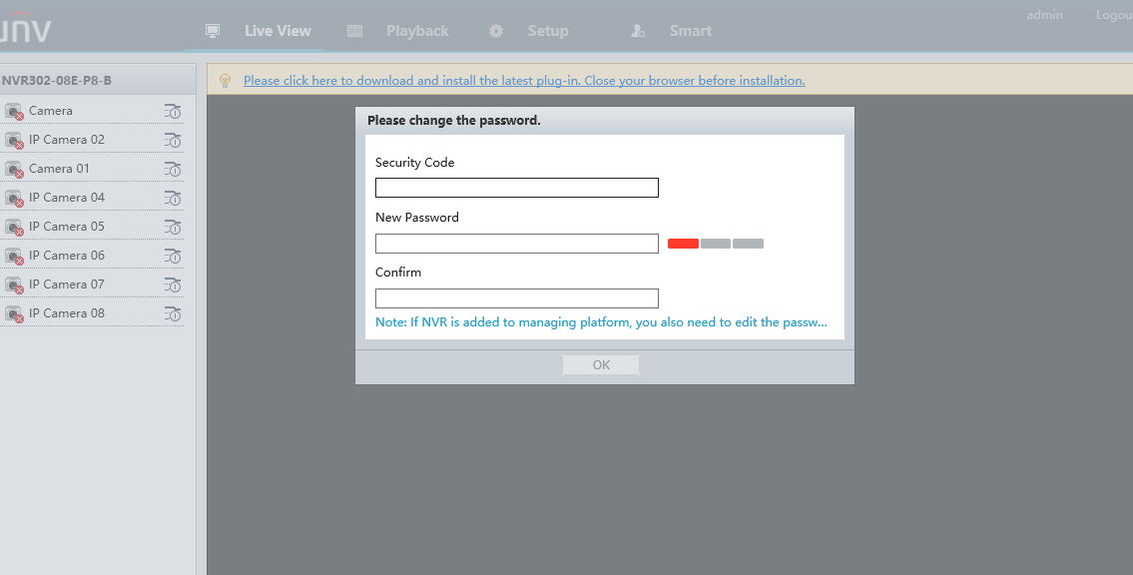Screen dimensions: 1133x575
Task: Click the stream icon beside IP Camera 08
Action: coord(173,313)
